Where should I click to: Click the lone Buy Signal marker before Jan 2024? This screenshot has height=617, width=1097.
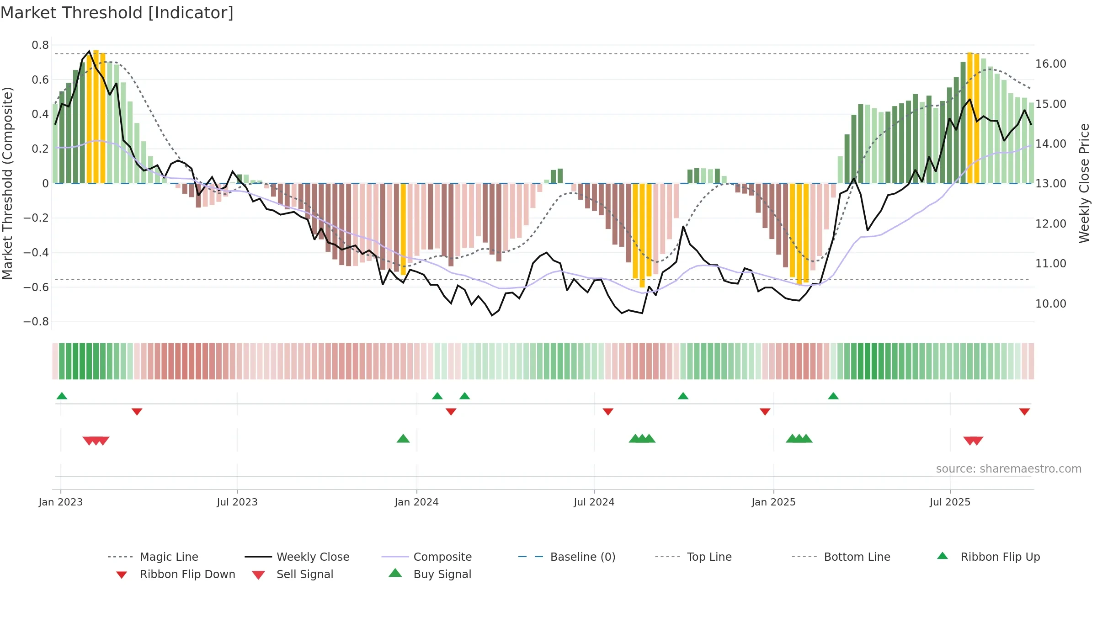pos(403,438)
